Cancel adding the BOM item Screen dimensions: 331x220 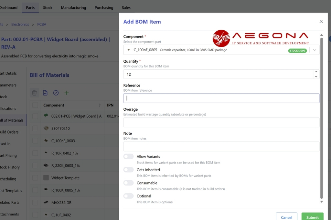point(286,217)
